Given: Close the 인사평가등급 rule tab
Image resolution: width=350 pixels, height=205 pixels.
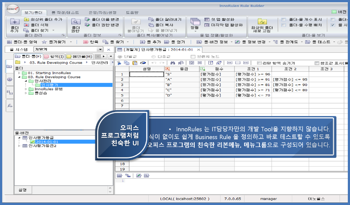Looking at the screenshot, I should (x=199, y=50).
